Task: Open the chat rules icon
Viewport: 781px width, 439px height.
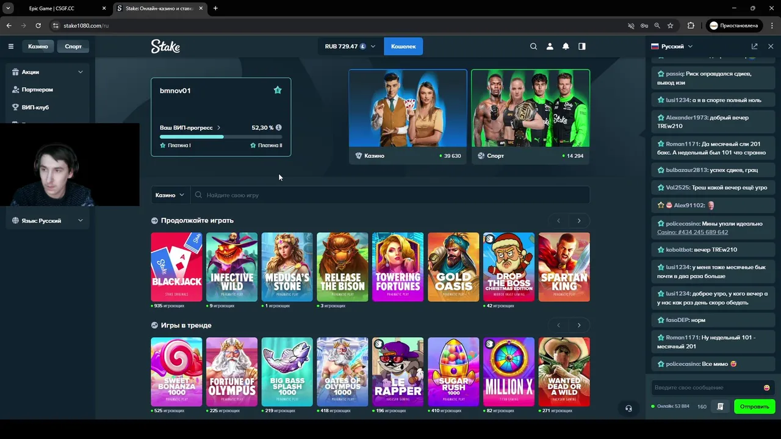Action: pos(720,407)
